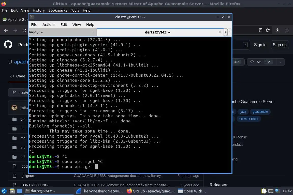Click the guacamole topic tag
This screenshot has height=195, width=293.
(x=260, y=111)
